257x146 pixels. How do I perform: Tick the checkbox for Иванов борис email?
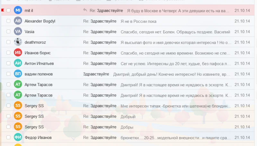click(8, 53)
